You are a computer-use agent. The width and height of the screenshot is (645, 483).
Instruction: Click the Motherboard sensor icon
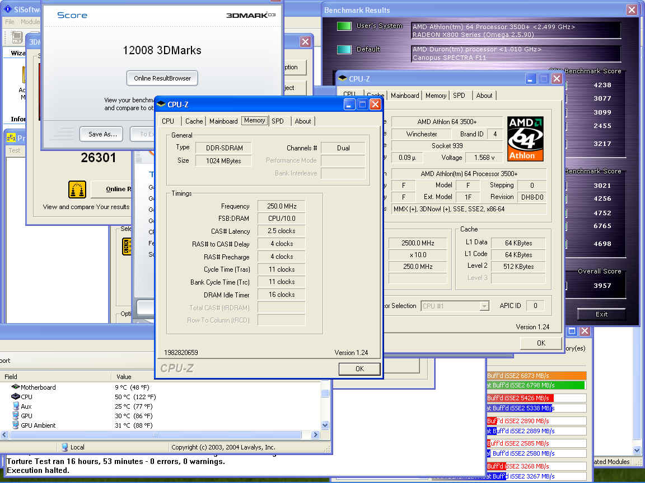coord(15,387)
